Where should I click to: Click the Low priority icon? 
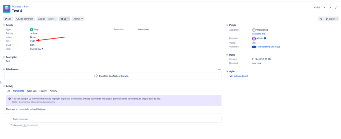[x=31, y=33]
